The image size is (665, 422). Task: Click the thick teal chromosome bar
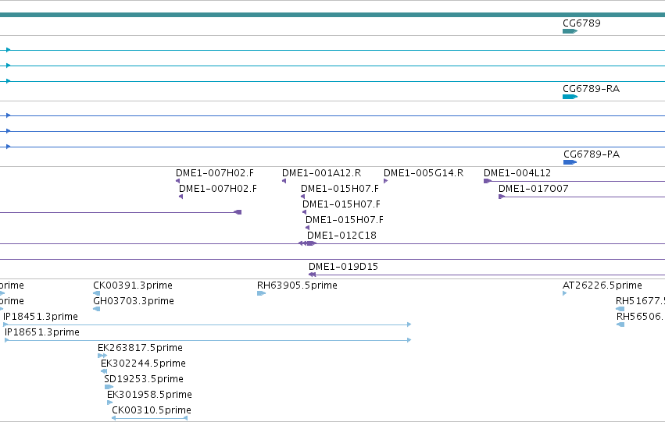point(333,15)
